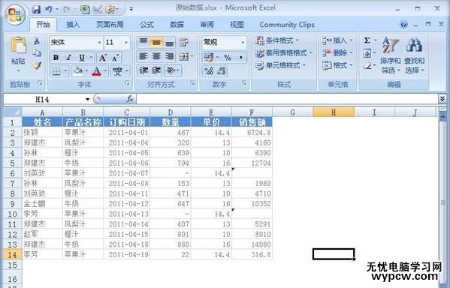Toggle underline formatting
450x288 pixels.
82,58
